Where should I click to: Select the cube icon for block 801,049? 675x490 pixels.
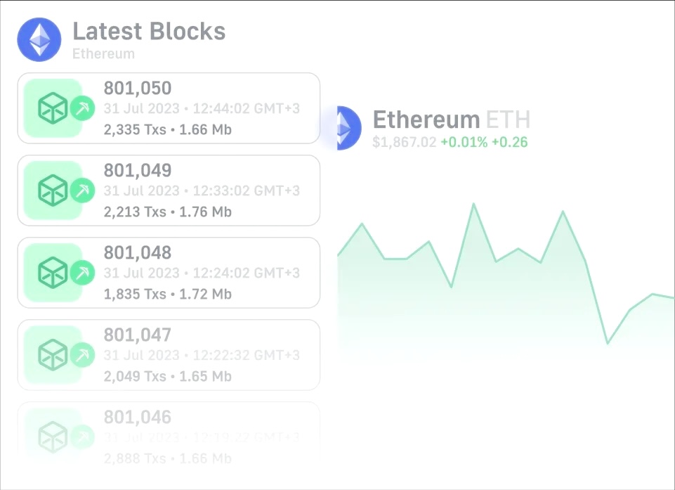(52, 190)
